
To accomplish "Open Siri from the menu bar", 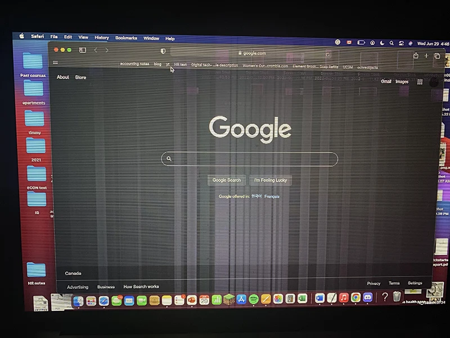I will [411, 43].
